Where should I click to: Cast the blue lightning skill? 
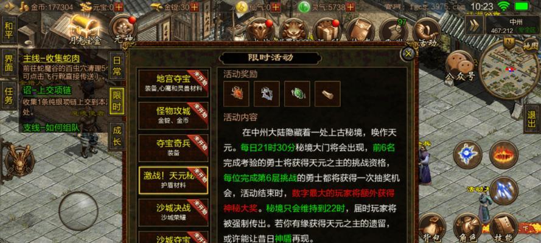[x=504, y=190]
